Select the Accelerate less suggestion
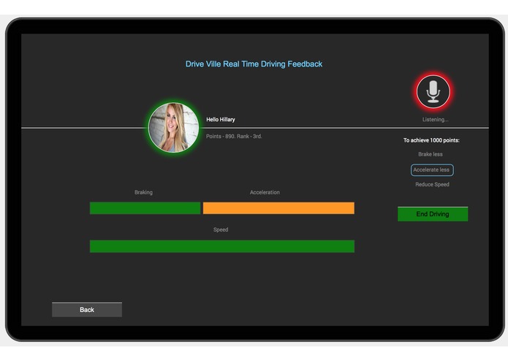 pyautogui.click(x=432, y=170)
